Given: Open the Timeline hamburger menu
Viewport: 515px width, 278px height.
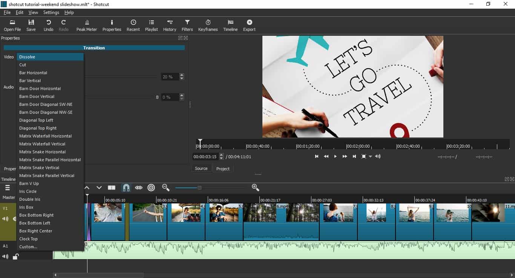Looking at the screenshot, I should (x=8, y=188).
